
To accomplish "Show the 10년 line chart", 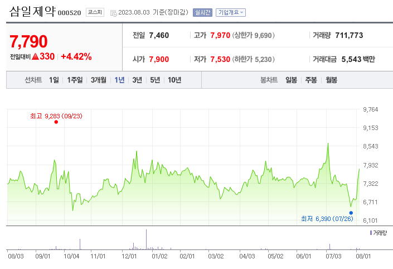I will [x=174, y=80].
